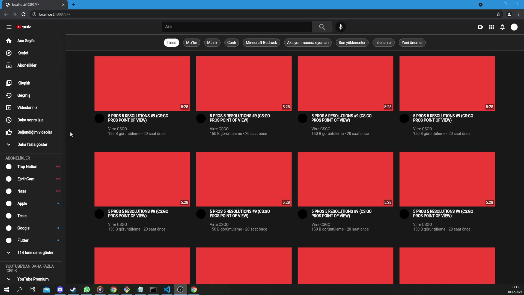Select the Geçmiş history icon
524x295 pixels.
[x=9, y=95]
